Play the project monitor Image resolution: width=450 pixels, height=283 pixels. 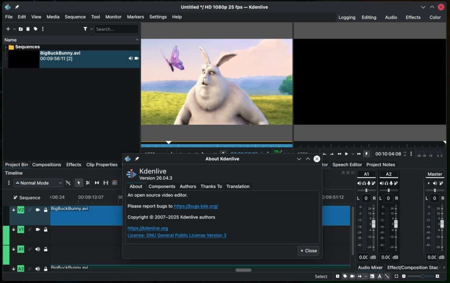click(x=346, y=154)
